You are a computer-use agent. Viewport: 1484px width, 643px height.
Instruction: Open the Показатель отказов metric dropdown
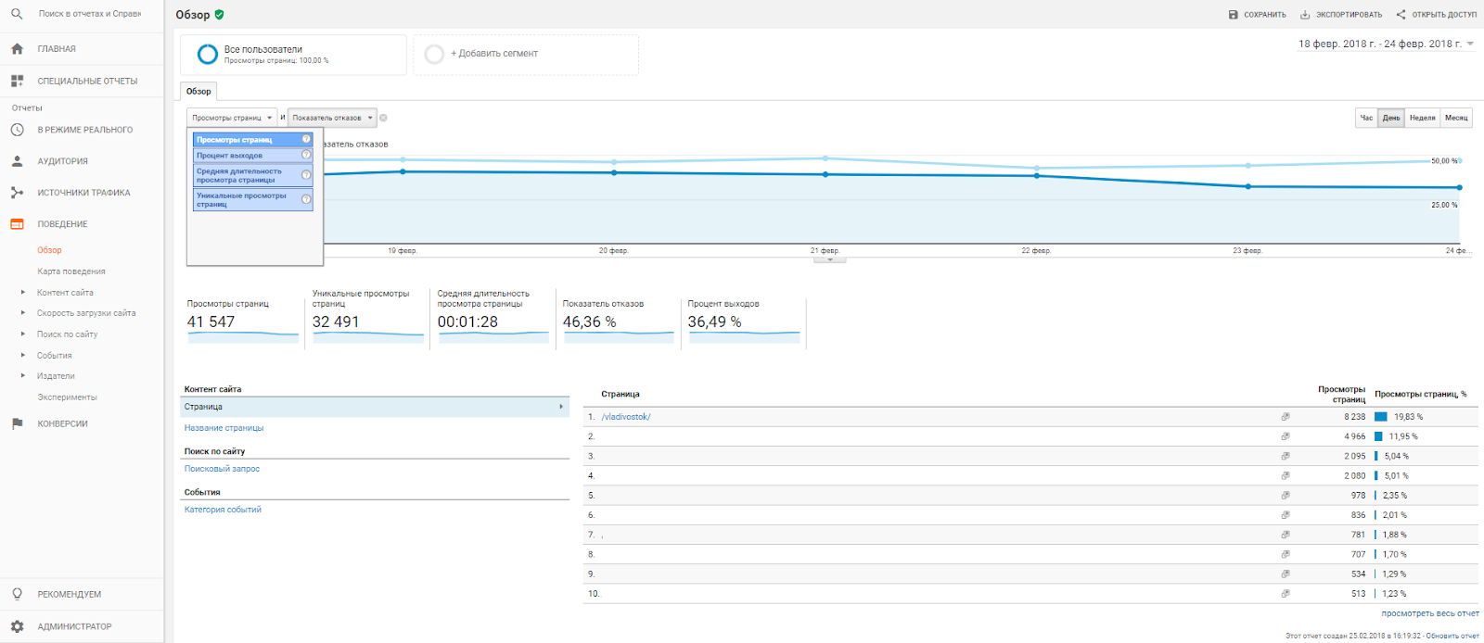click(x=332, y=118)
